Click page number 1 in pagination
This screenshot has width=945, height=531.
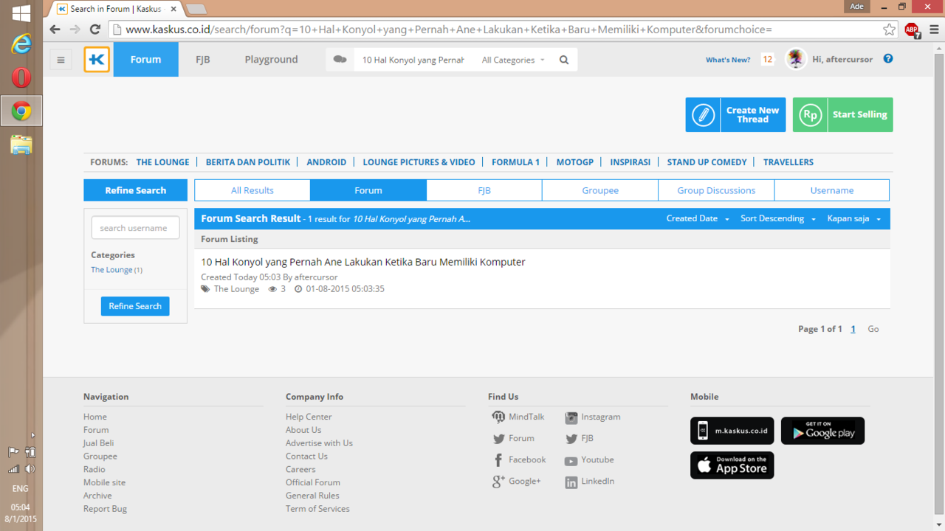[853, 329]
